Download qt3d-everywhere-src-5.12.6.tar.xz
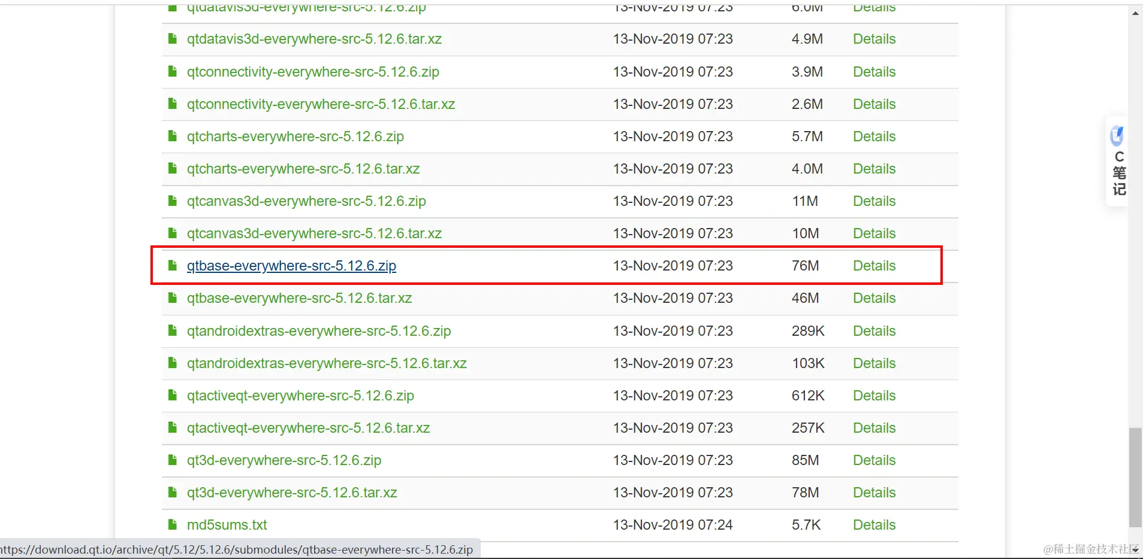 292,493
